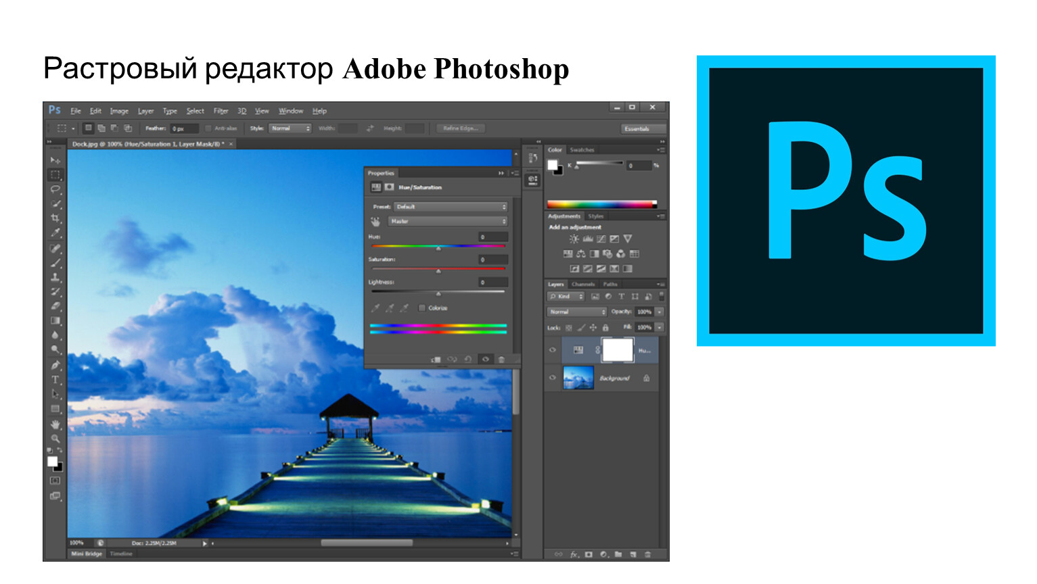The height and width of the screenshot is (584, 1037).
Task: Click the Feather input field
Action: pyautogui.click(x=184, y=128)
